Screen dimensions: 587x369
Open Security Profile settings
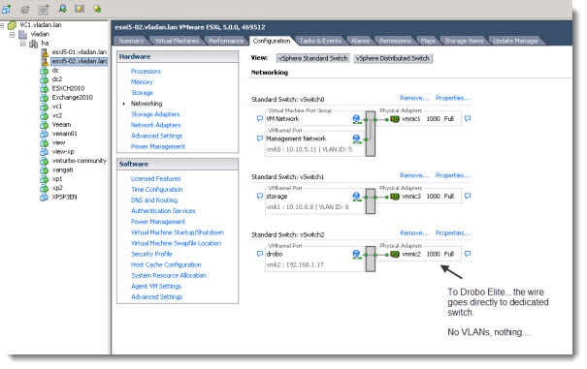pyautogui.click(x=151, y=254)
